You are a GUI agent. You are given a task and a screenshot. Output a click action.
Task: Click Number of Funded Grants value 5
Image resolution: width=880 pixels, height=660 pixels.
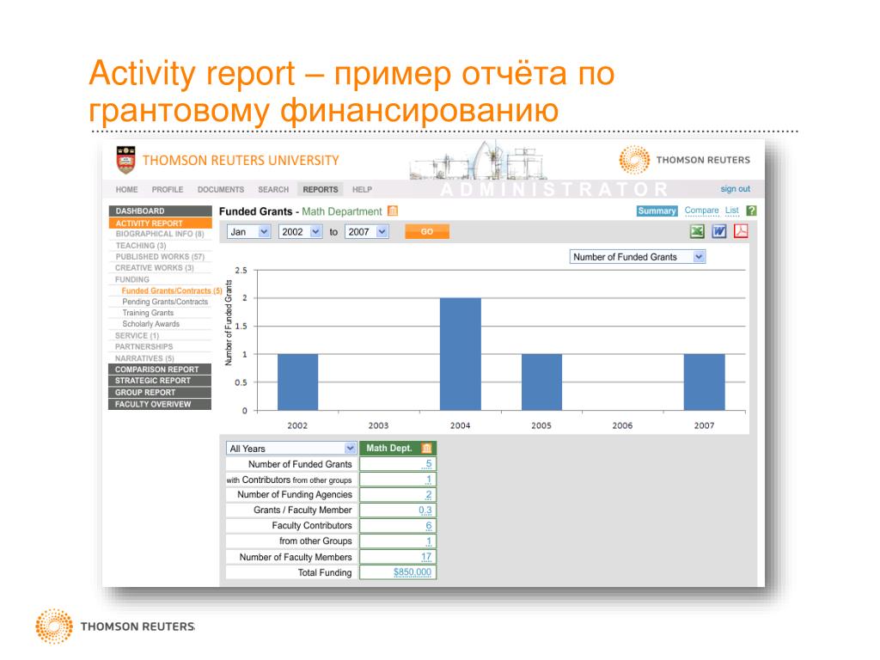pyautogui.click(x=429, y=463)
